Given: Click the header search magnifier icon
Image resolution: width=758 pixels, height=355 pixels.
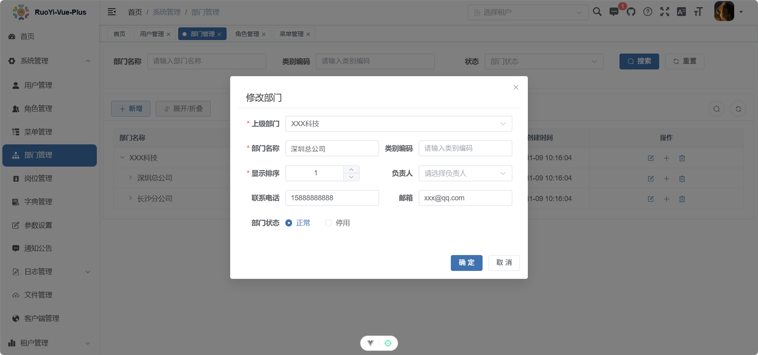Looking at the screenshot, I should point(597,12).
